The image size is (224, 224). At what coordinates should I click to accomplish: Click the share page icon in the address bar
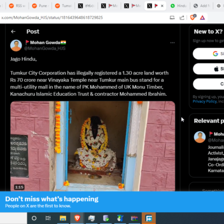click(x=181, y=17)
